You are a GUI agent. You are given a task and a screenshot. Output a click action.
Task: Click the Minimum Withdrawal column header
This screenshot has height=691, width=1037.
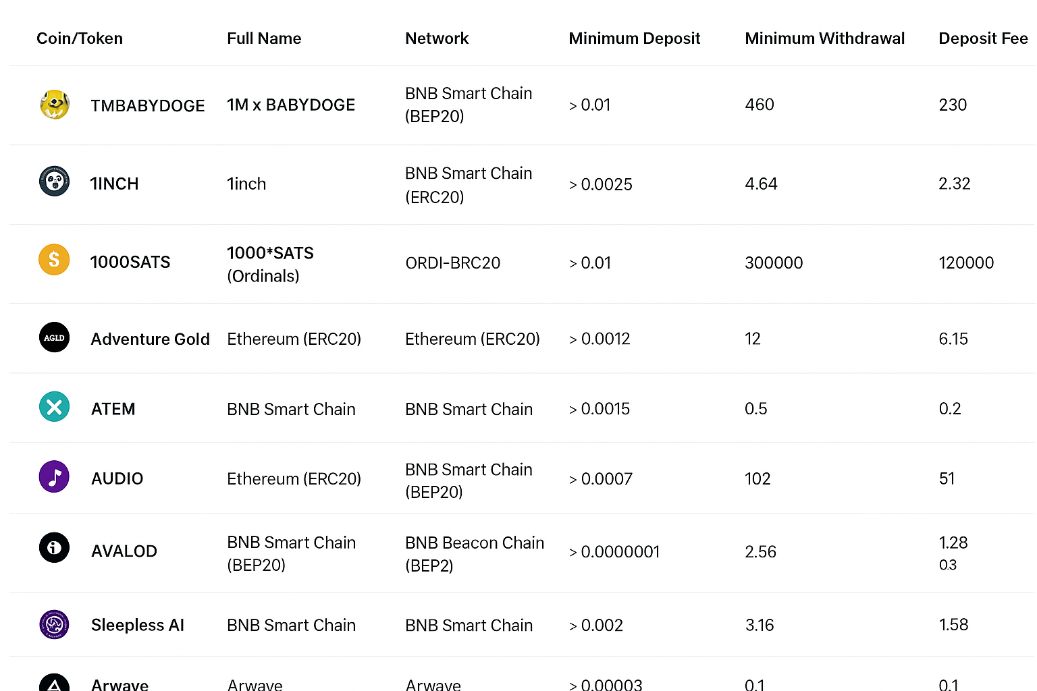pos(824,38)
